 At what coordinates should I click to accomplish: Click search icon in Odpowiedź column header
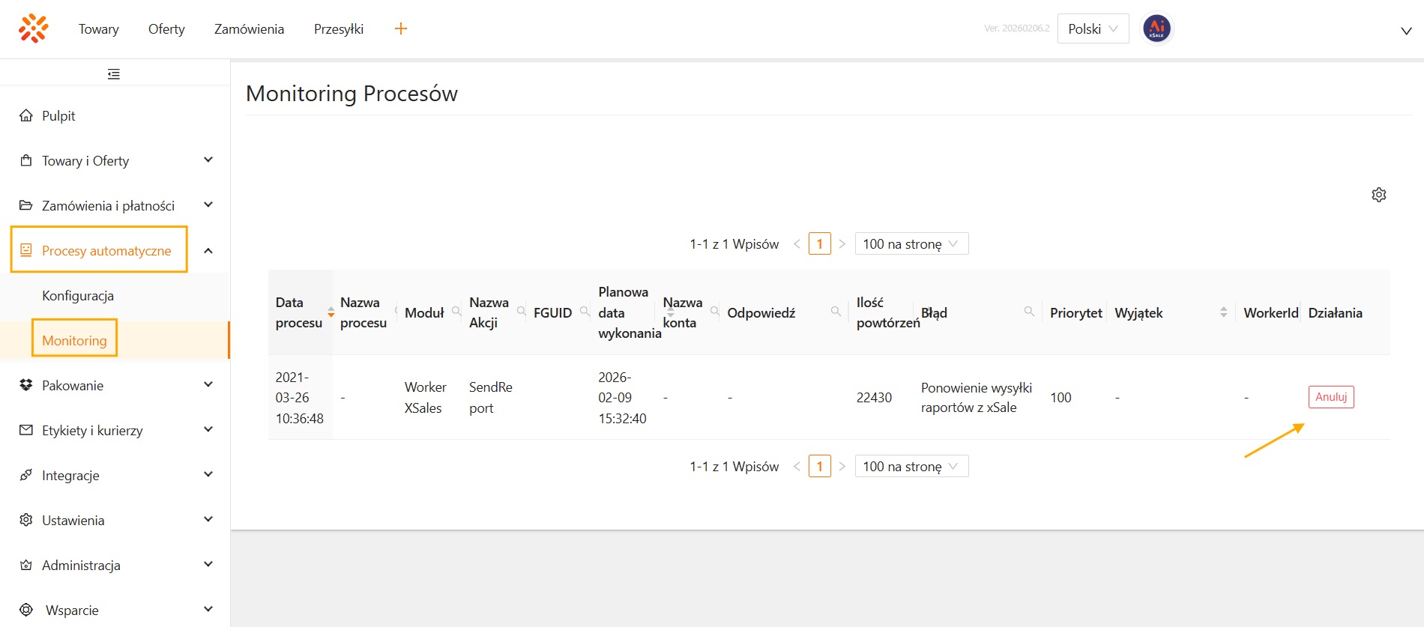[x=836, y=312]
